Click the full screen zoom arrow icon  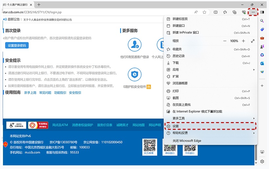[253, 41]
